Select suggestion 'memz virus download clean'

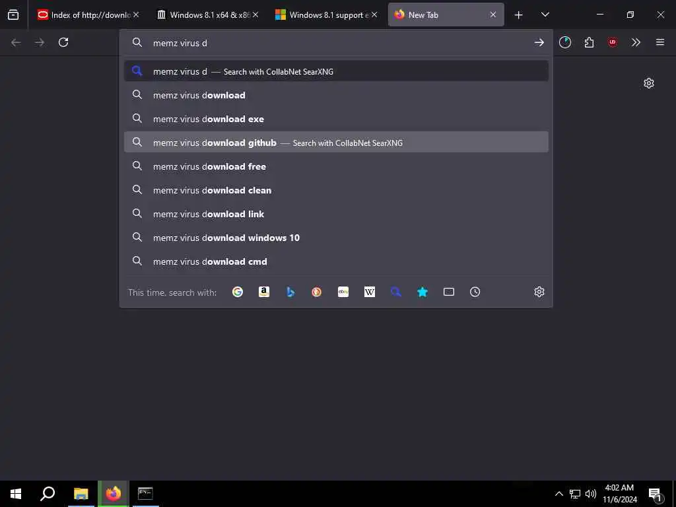pyautogui.click(x=336, y=189)
